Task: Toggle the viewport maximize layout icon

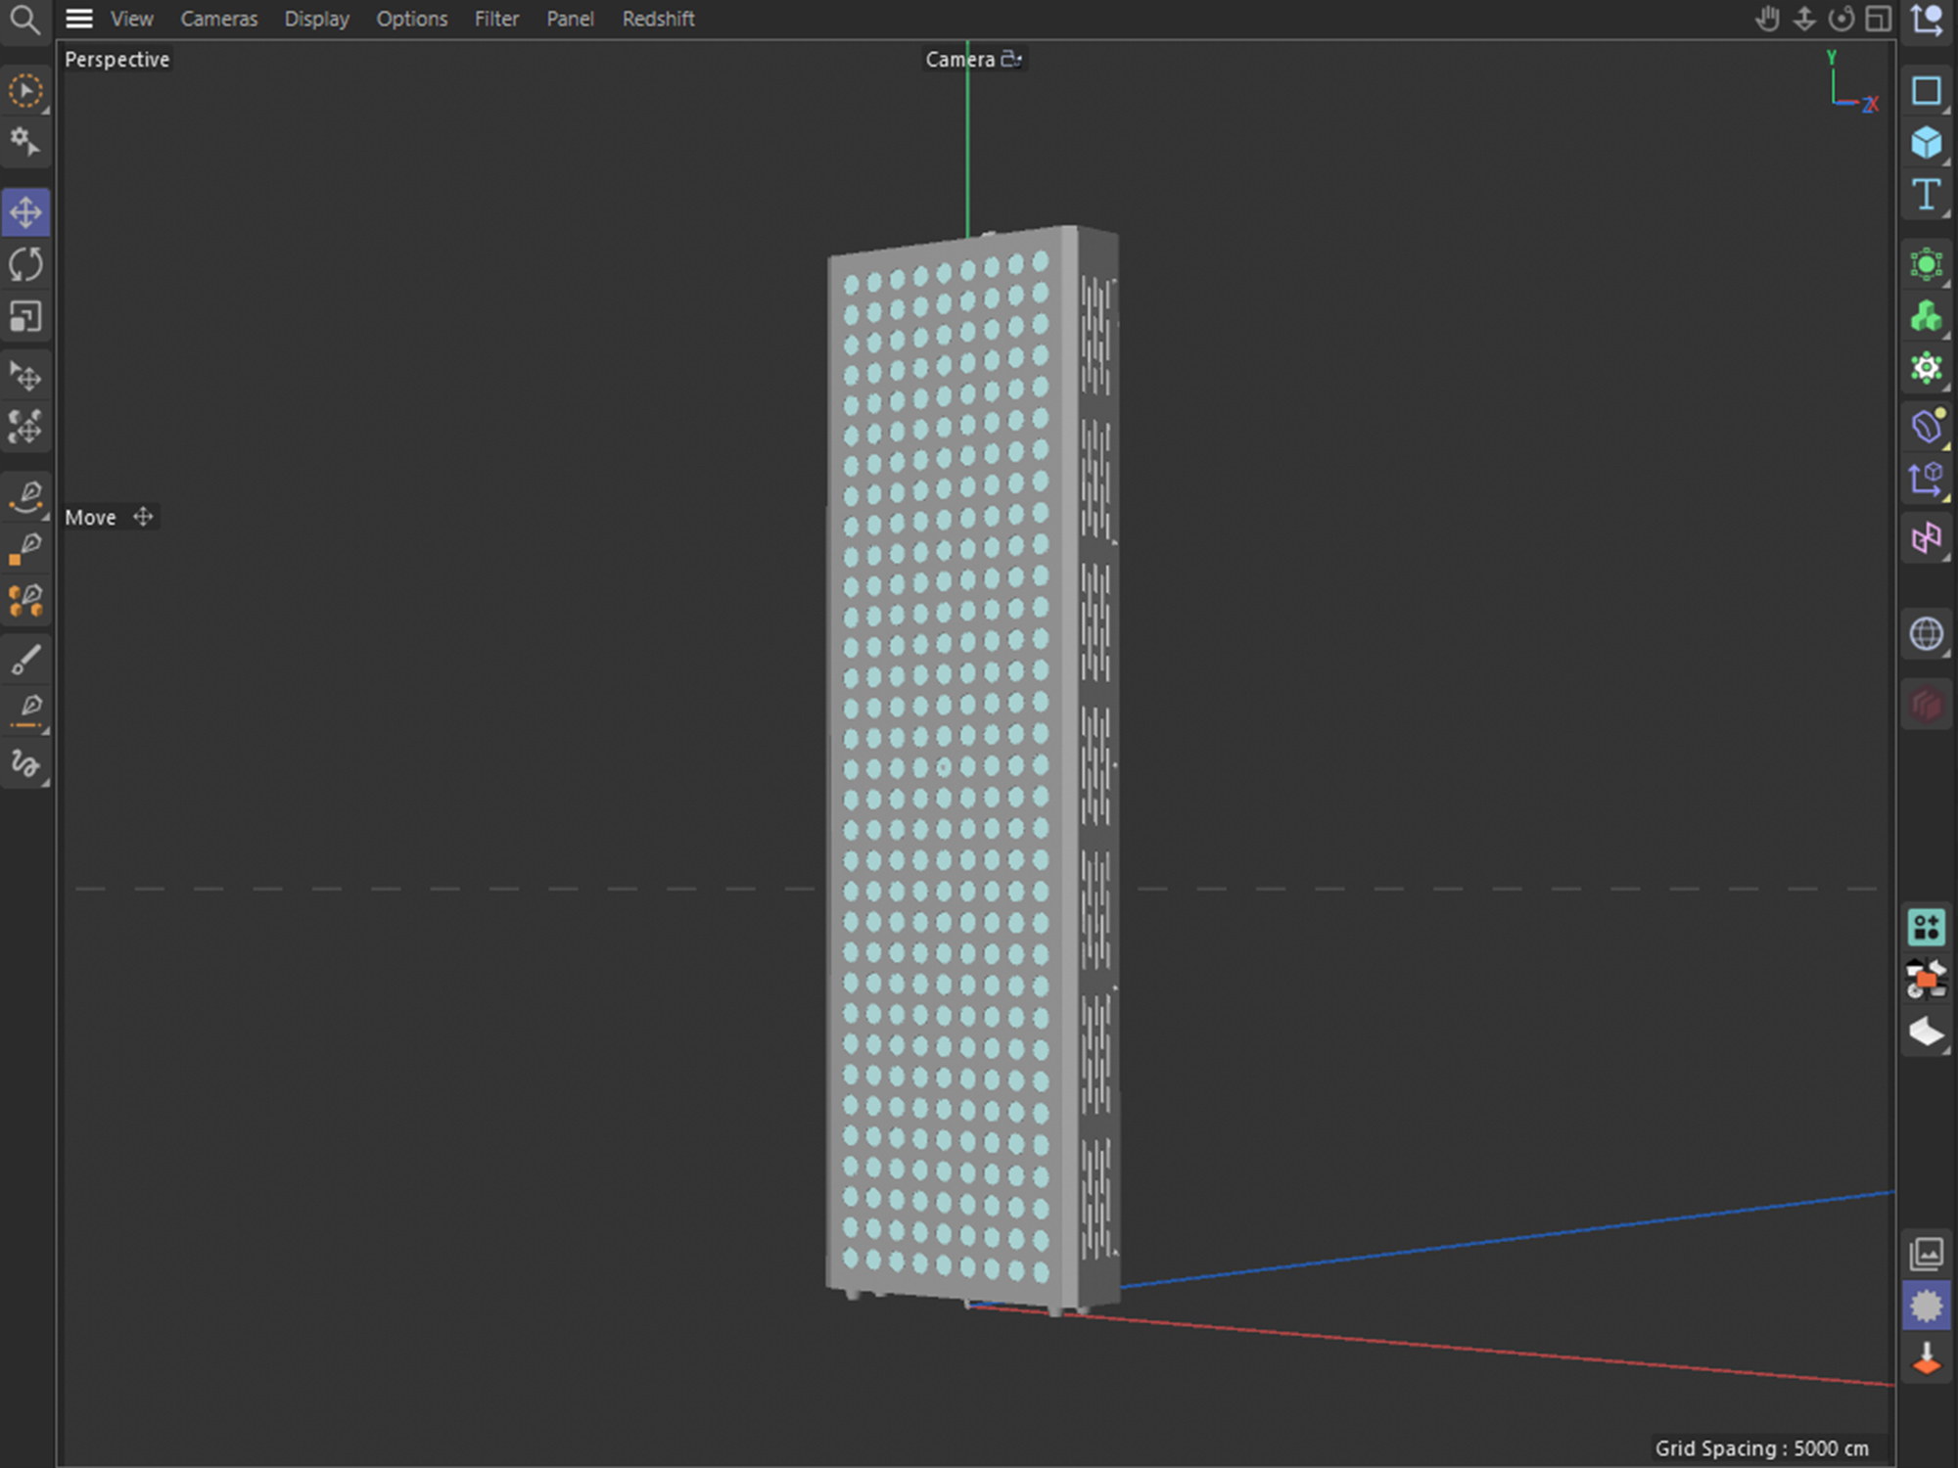Action: click(x=1878, y=19)
